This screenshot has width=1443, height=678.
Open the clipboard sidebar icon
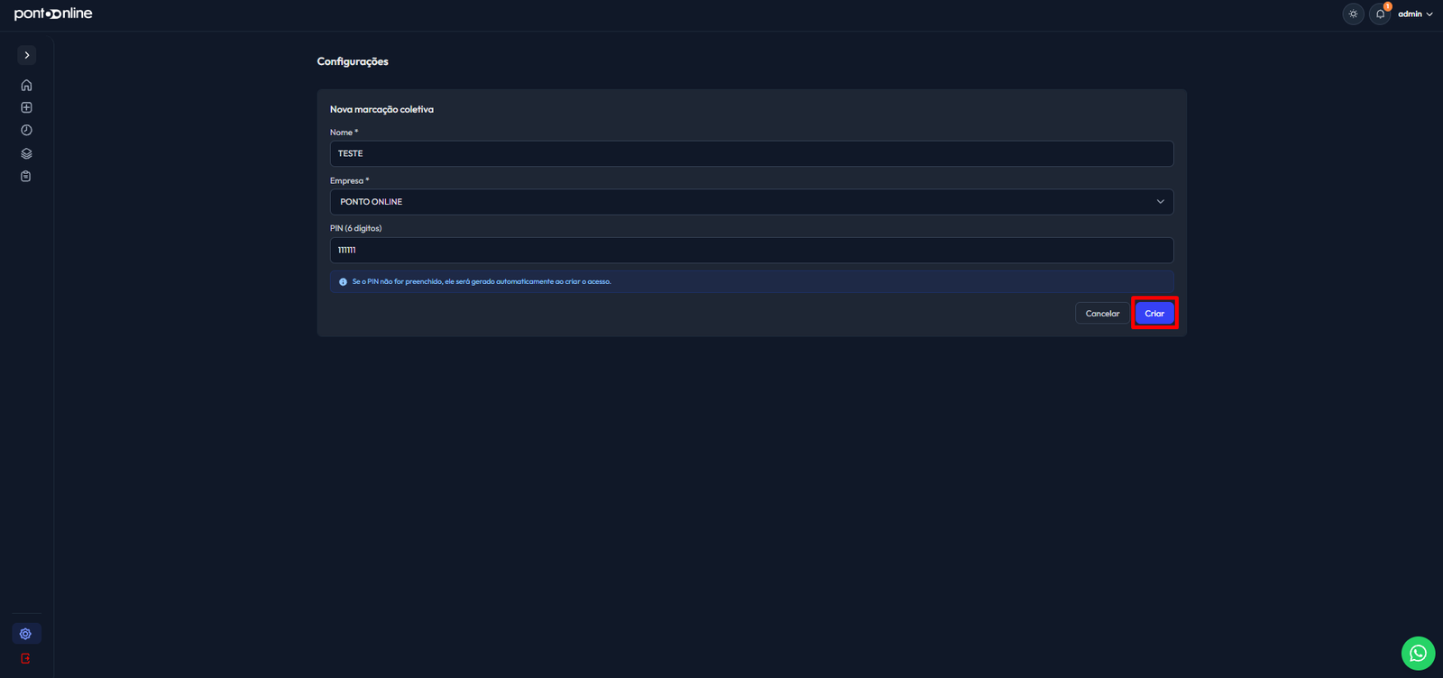(26, 176)
